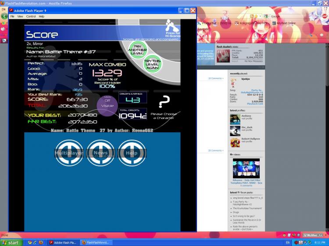The width and height of the screenshot is (329, 246).
Task: Open the Playback Link
Action: coord(255,104)
